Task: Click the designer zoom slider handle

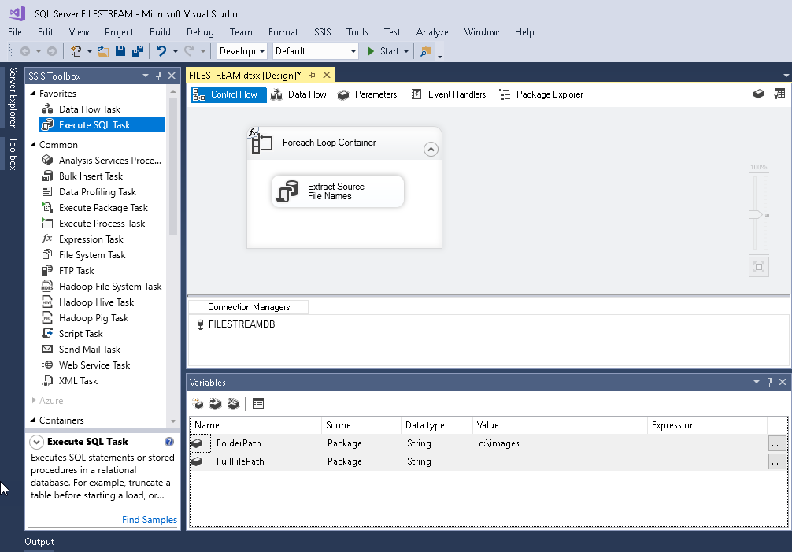Action: (x=755, y=214)
